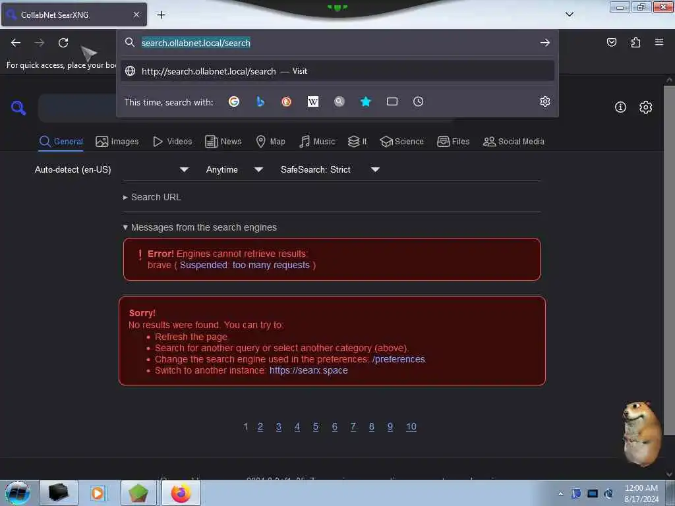The width and height of the screenshot is (675, 506).
Task: Search this time in open tabs
Action: tap(392, 101)
